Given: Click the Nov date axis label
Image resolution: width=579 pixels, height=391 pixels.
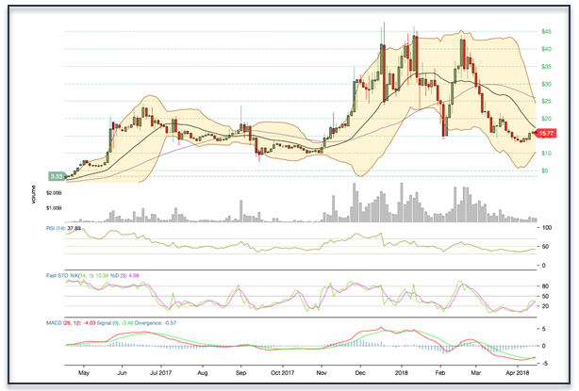Looking at the screenshot, I should tap(322, 373).
